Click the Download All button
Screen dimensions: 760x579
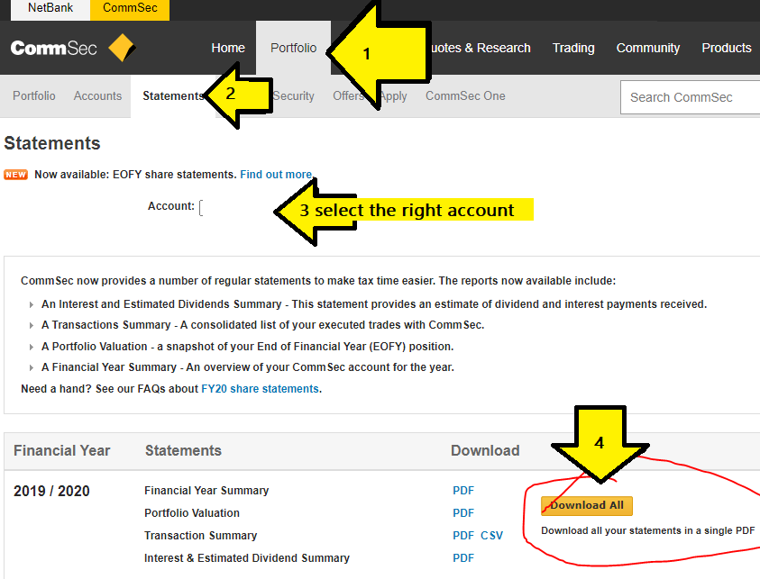[x=587, y=505]
